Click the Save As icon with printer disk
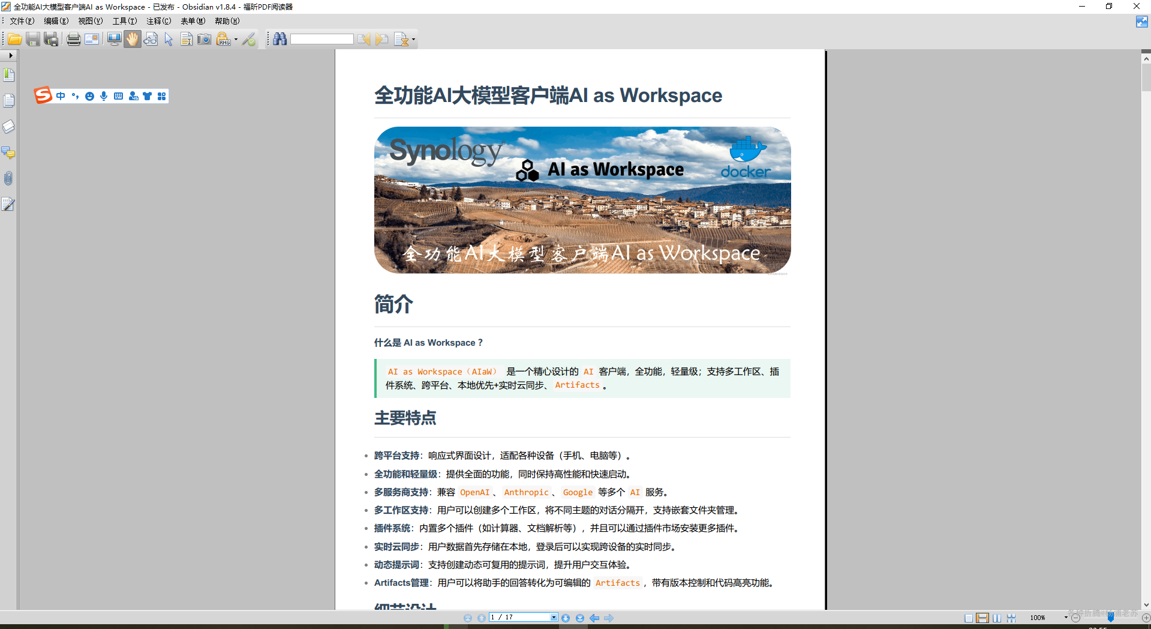1151x629 pixels. [x=52, y=40]
